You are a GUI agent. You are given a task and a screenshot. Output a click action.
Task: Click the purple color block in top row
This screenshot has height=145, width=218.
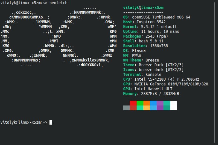(160, 103)
